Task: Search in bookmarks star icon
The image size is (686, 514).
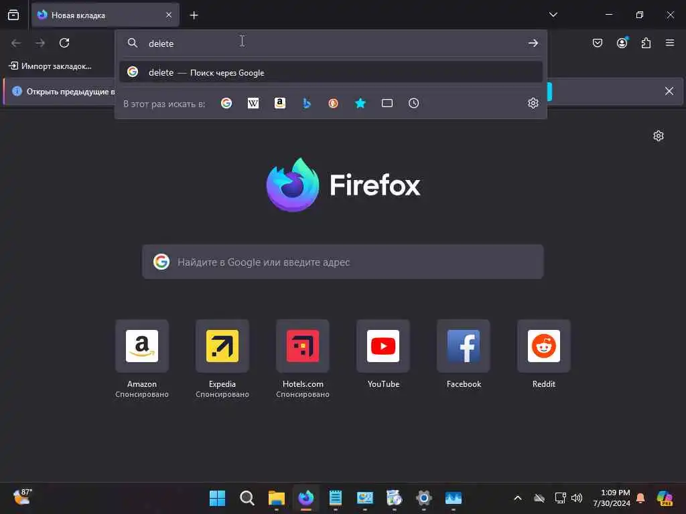Action: (360, 103)
